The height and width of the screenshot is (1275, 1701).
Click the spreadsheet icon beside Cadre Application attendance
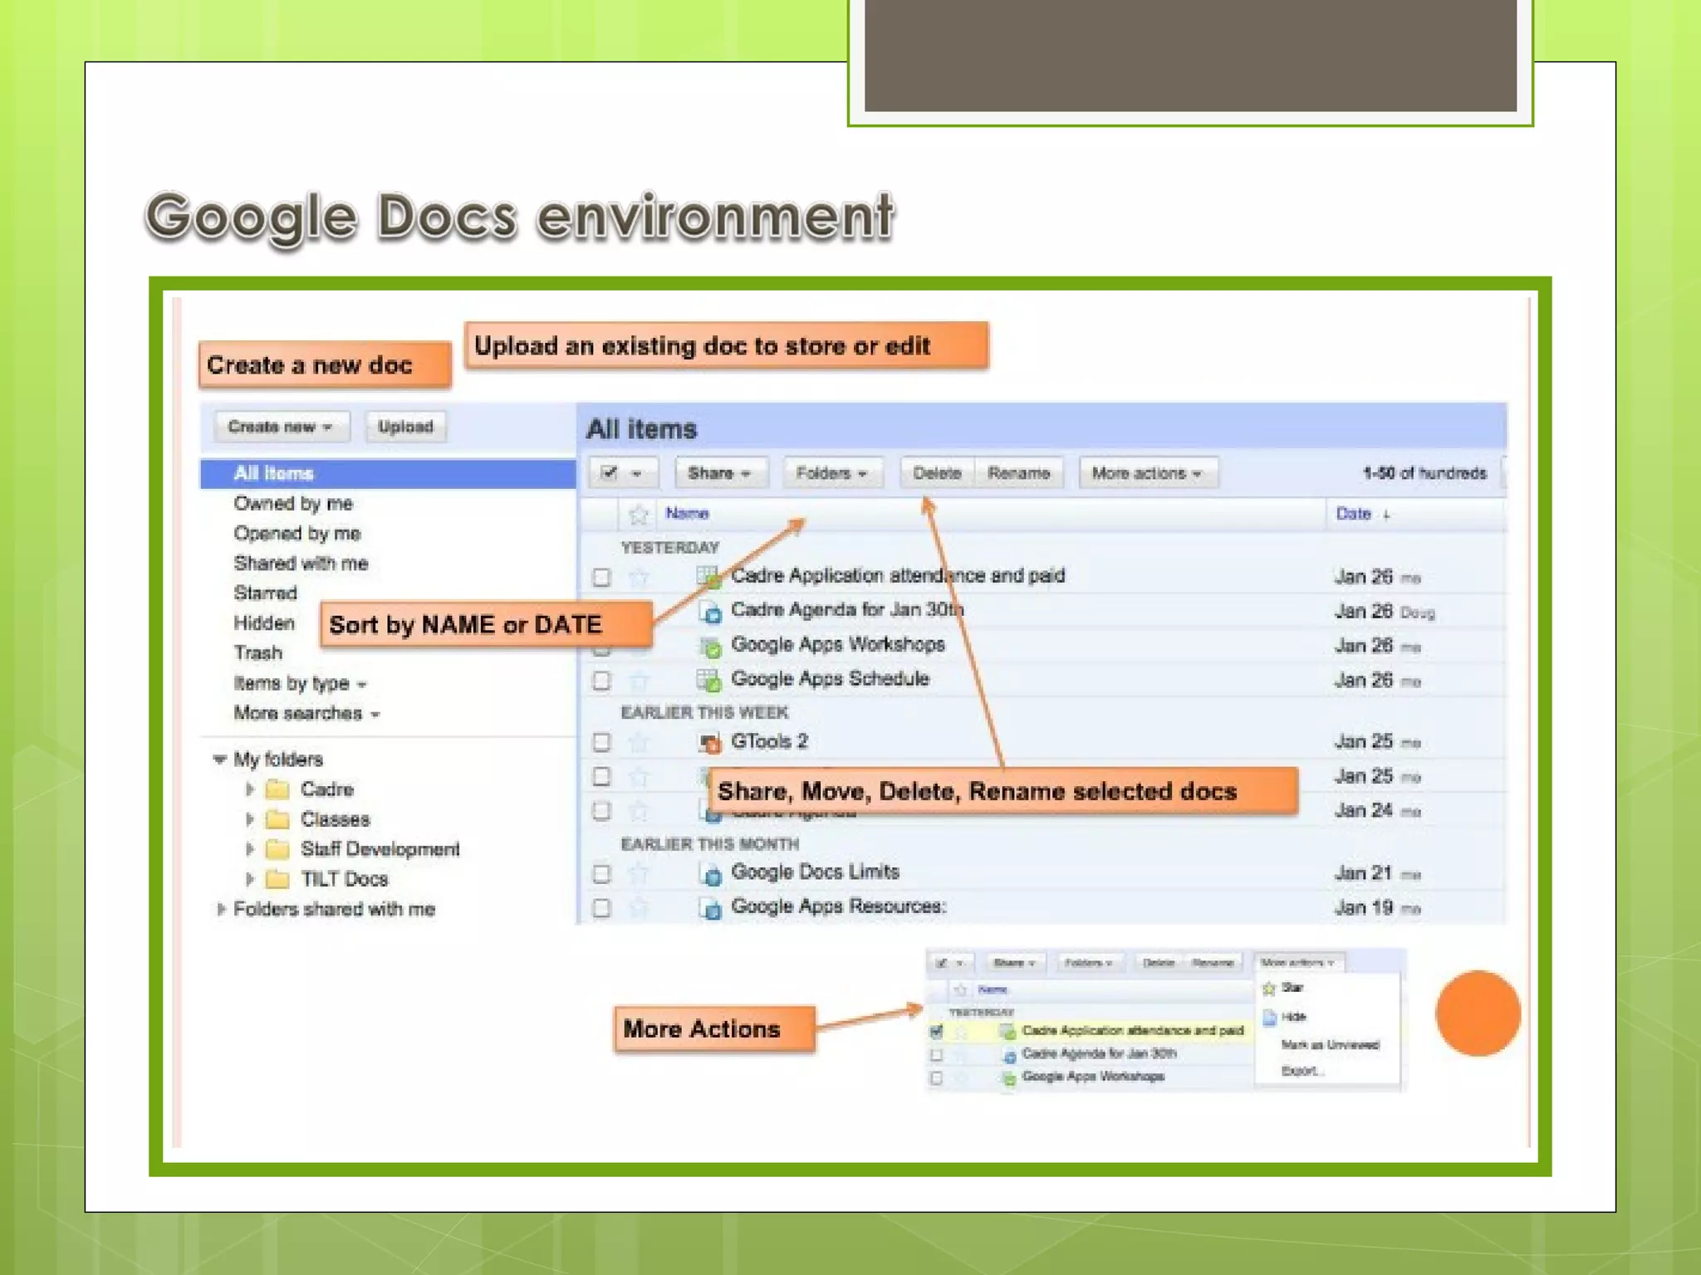(x=708, y=576)
